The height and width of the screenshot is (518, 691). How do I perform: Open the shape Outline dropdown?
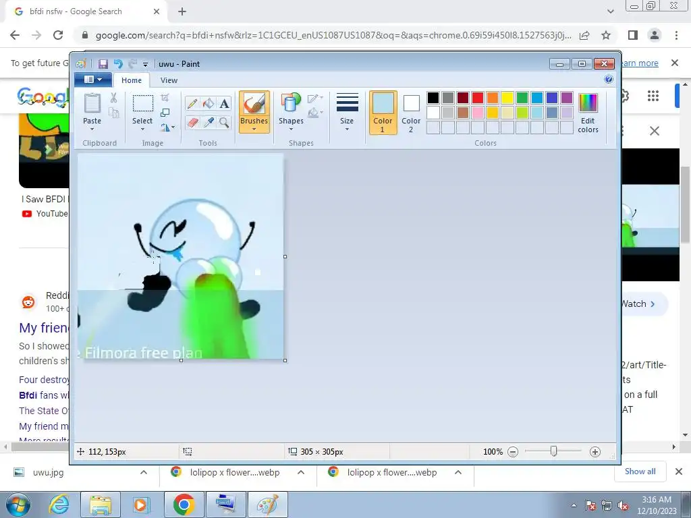(x=316, y=98)
